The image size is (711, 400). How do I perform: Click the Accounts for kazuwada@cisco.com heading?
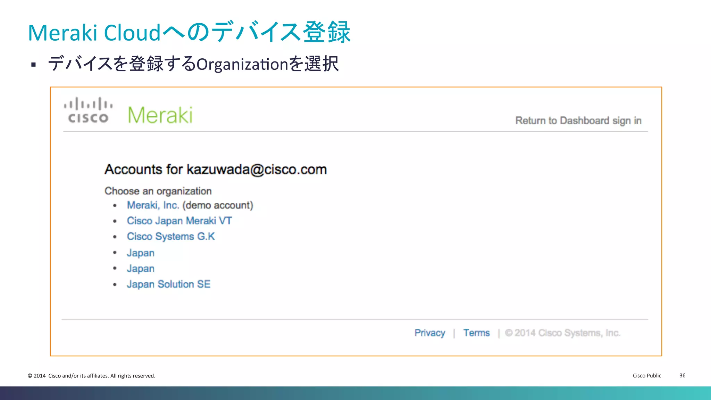click(x=216, y=169)
